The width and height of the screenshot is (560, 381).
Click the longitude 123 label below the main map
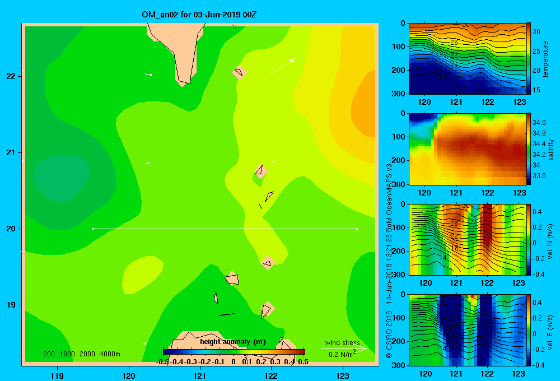(x=343, y=376)
